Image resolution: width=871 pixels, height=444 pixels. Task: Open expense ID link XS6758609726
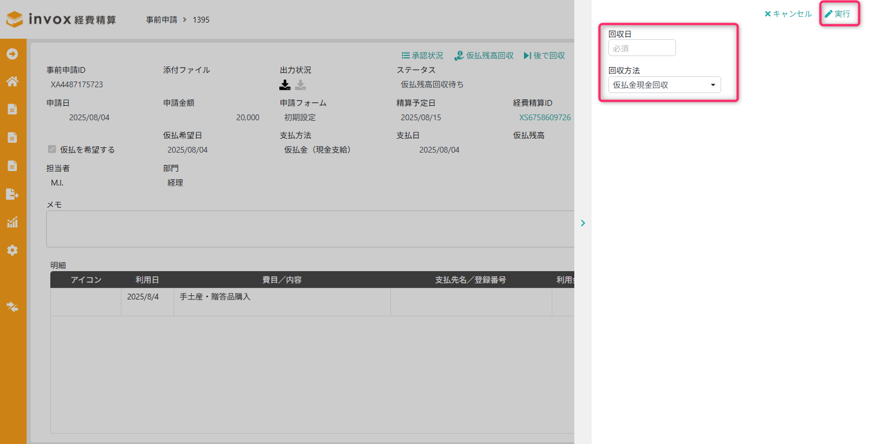[x=545, y=117]
